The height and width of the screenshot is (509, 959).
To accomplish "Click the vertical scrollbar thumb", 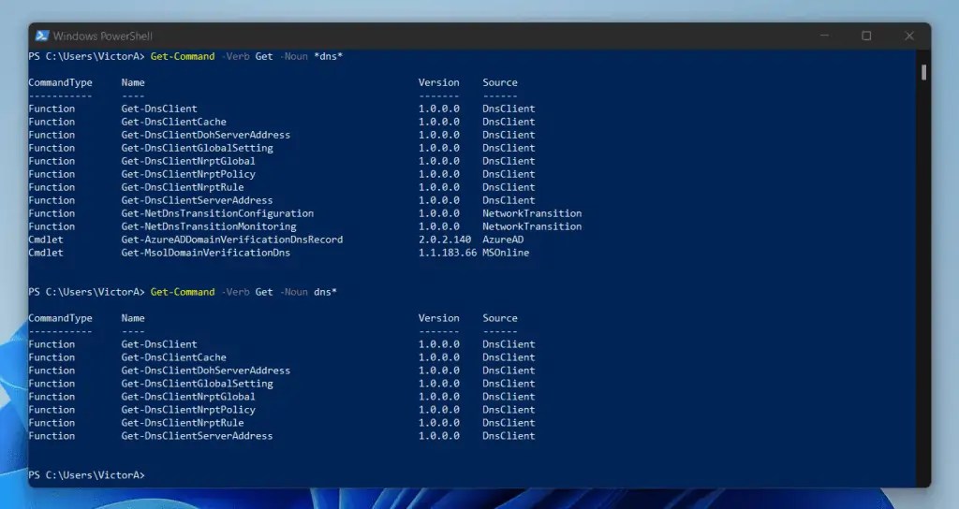I will tap(923, 72).
